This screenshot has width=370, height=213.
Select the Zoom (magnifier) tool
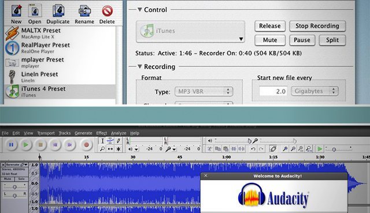point(102,149)
